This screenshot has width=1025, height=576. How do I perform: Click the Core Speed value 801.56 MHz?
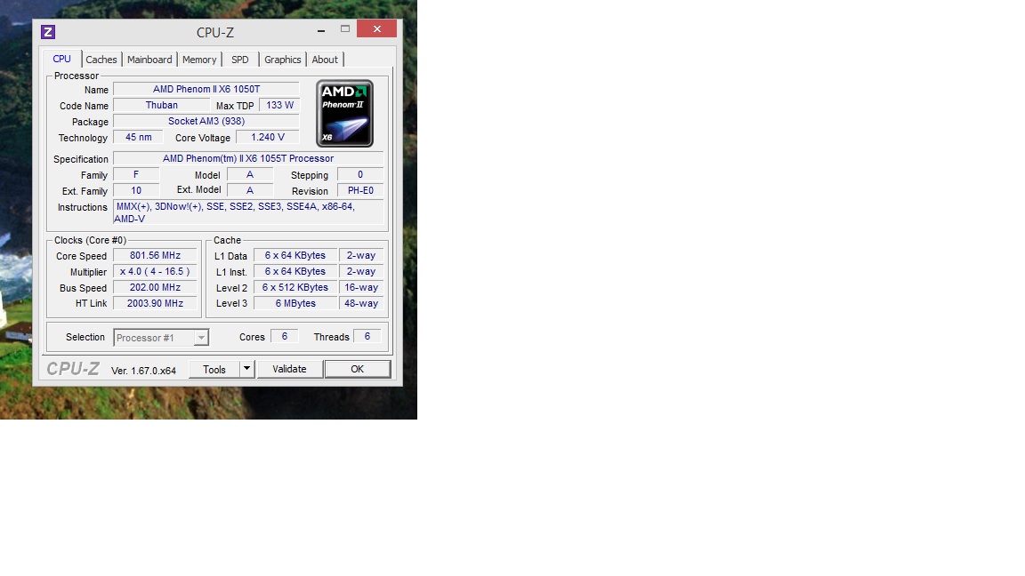point(155,255)
